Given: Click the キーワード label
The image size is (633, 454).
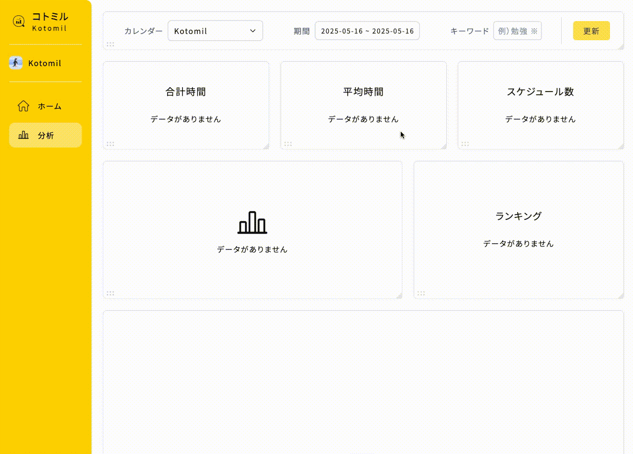Looking at the screenshot, I should pyautogui.click(x=470, y=31).
